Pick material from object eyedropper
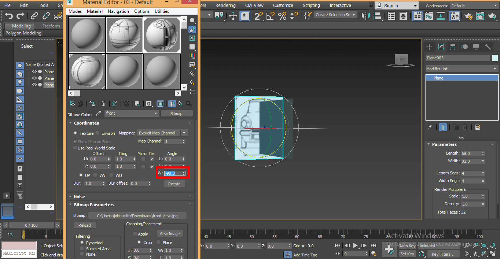 [x=98, y=114]
